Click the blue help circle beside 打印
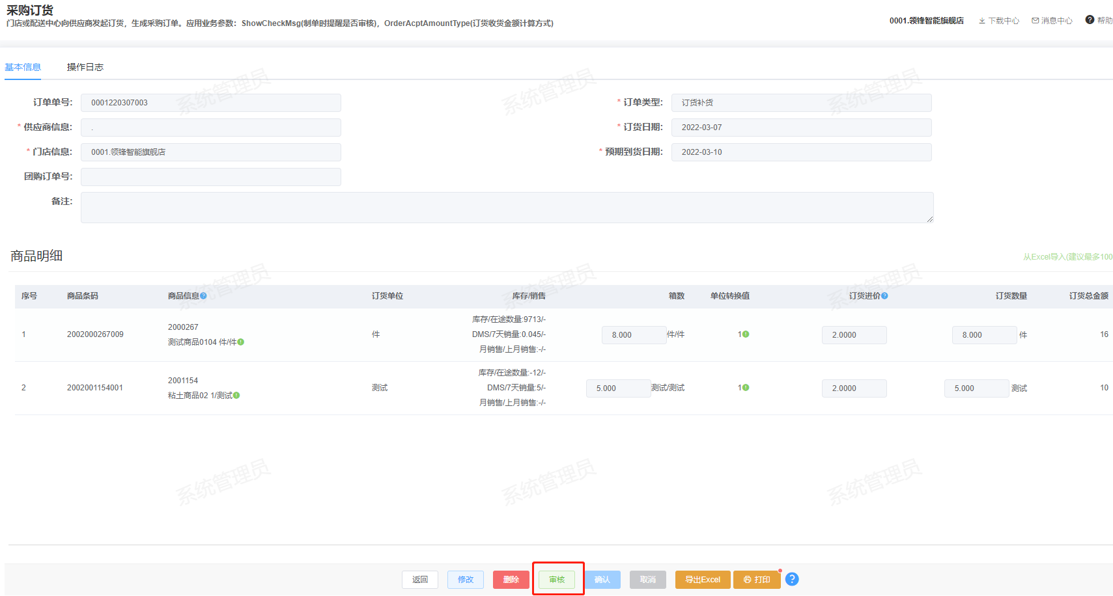This screenshot has width=1113, height=596. [792, 579]
